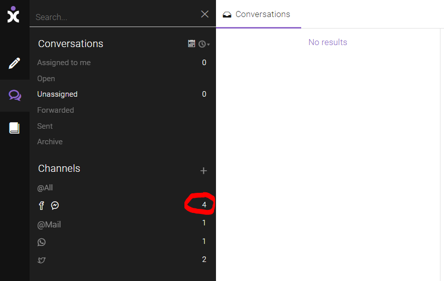Click the Conversations section heading
The width and height of the screenshot is (444, 281).
coord(71,44)
